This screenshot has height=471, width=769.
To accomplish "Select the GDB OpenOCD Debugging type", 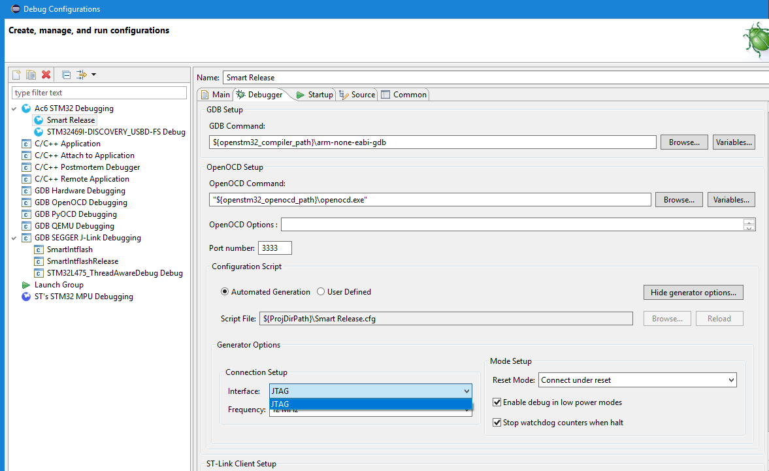I will click(80, 203).
